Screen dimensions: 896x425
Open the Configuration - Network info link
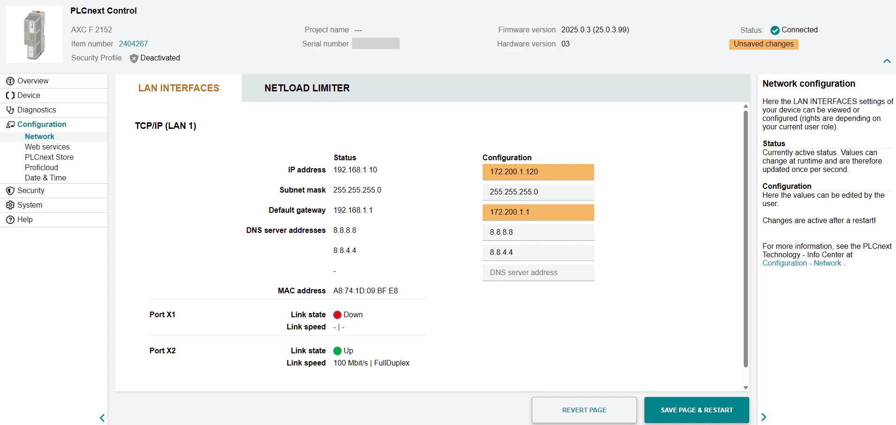(802, 263)
